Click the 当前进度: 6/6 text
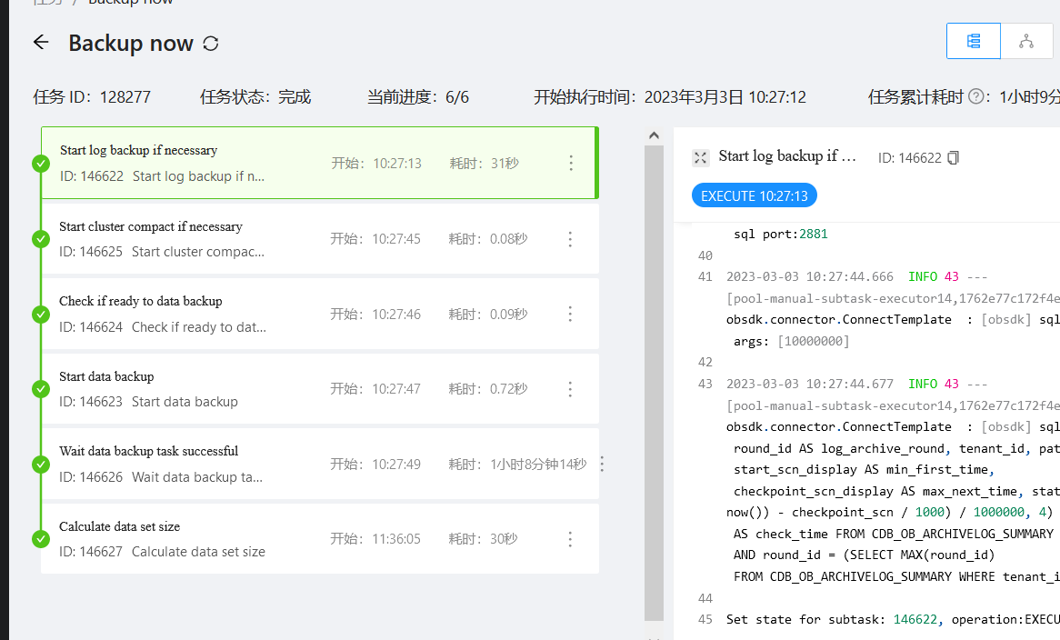The width and height of the screenshot is (1060, 640). click(418, 97)
